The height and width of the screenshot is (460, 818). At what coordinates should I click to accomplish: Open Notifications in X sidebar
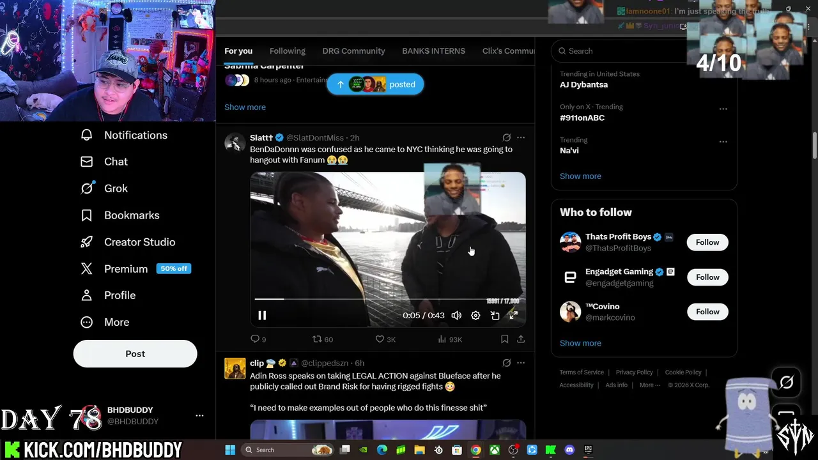pyautogui.click(x=124, y=135)
